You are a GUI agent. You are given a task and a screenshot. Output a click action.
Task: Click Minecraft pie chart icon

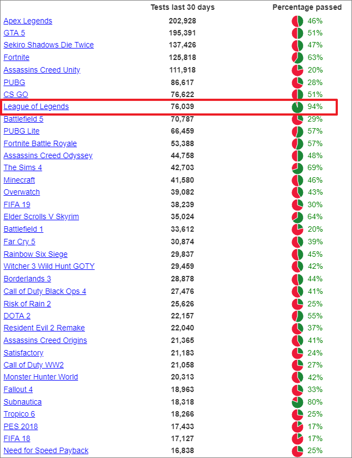(298, 180)
